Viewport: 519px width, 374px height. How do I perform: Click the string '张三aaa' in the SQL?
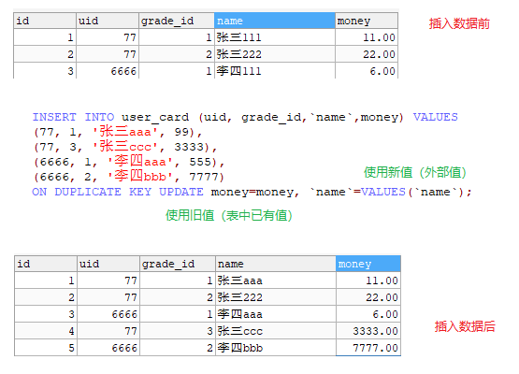(125, 132)
